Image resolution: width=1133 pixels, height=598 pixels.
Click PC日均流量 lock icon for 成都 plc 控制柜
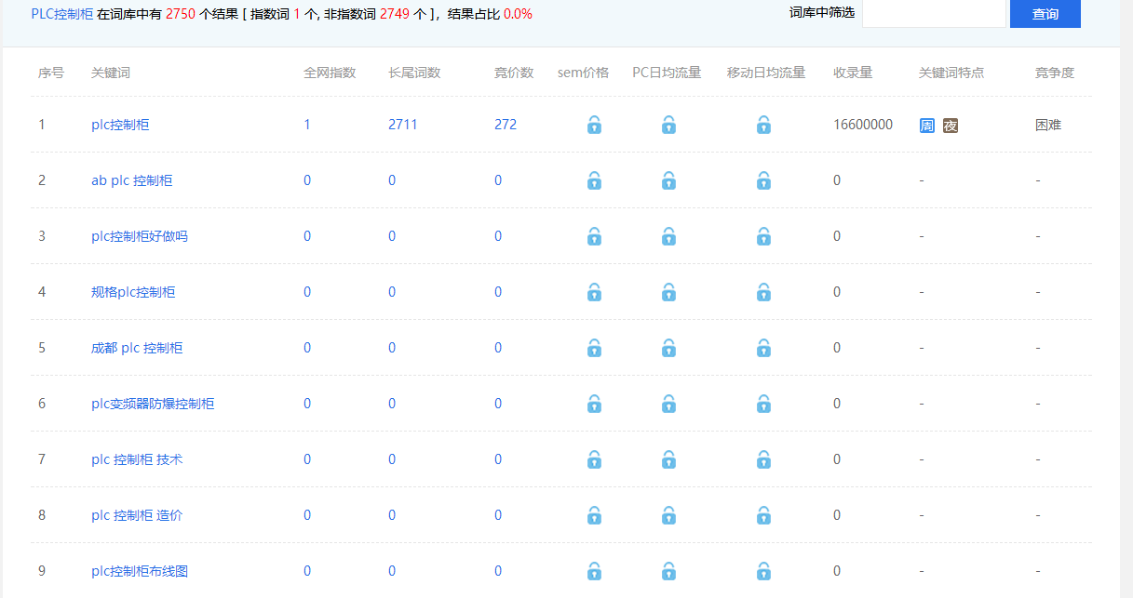point(668,348)
